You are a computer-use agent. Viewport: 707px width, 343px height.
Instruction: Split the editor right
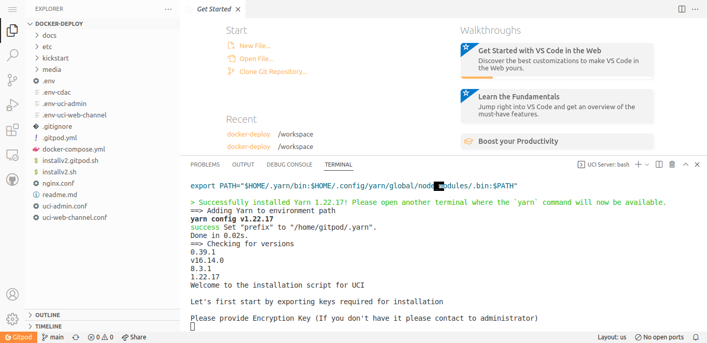pyautogui.click(x=682, y=9)
